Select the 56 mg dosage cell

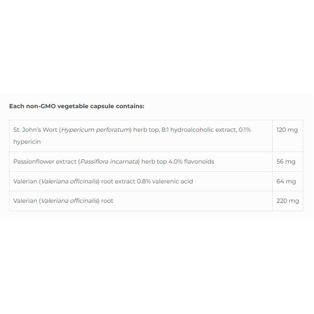(x=286, y=162)
